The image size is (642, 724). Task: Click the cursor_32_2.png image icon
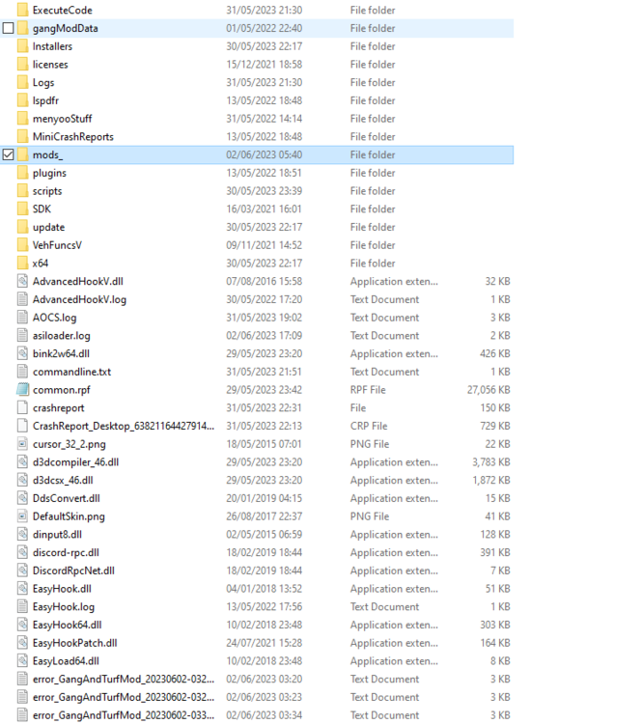click(x=22, y=444)
